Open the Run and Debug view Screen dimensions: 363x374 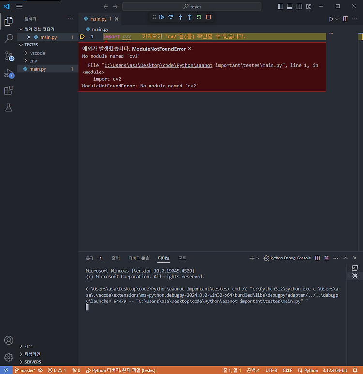[x=9, y=73]
